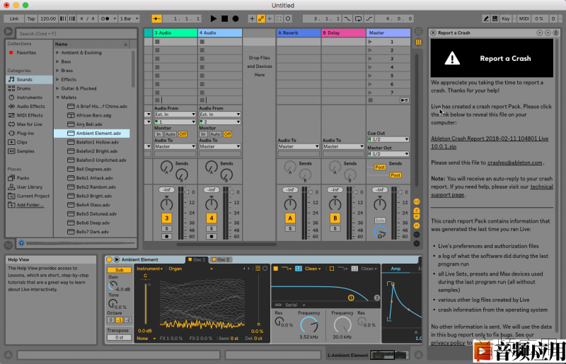Select MIDI Effects category

click(x=30, y=115)
